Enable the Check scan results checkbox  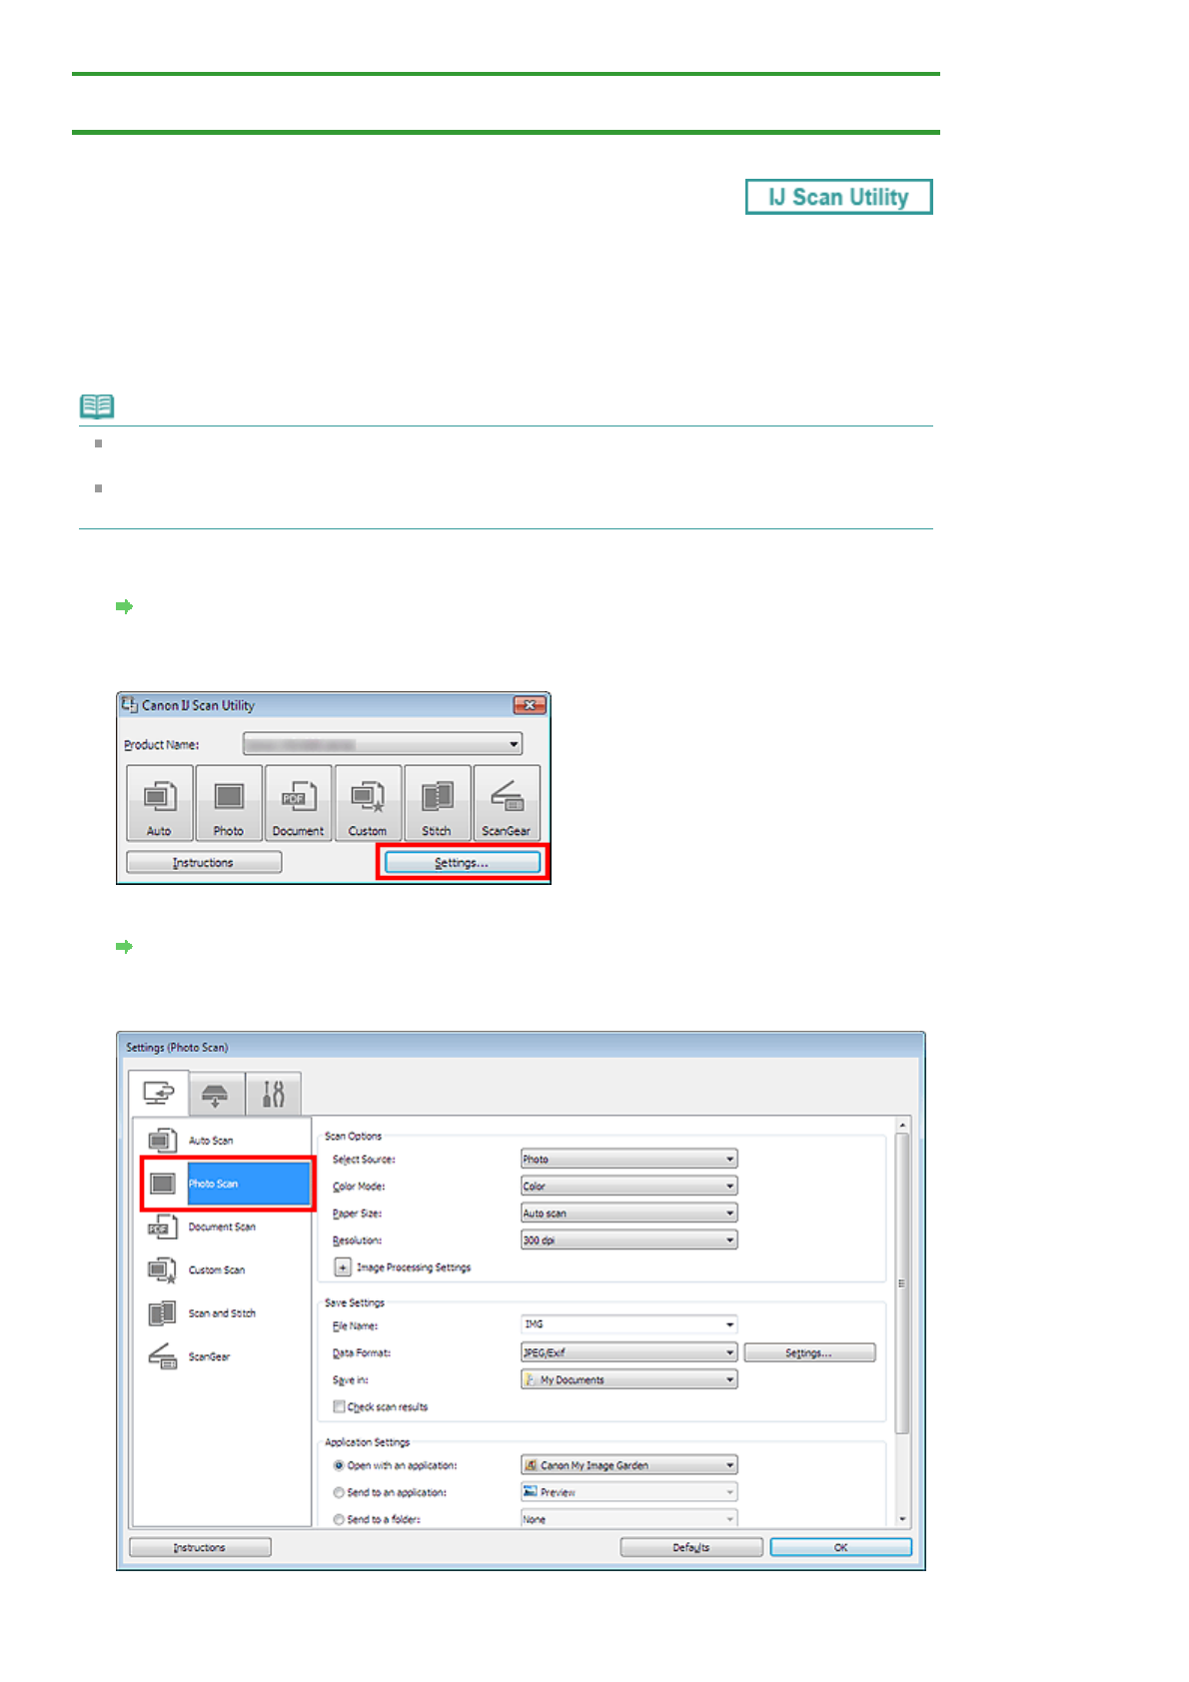point(340,1406)
